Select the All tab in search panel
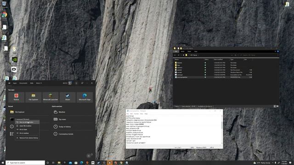The width and height of the screenshot is (294, 165). (x=9, y=83)
